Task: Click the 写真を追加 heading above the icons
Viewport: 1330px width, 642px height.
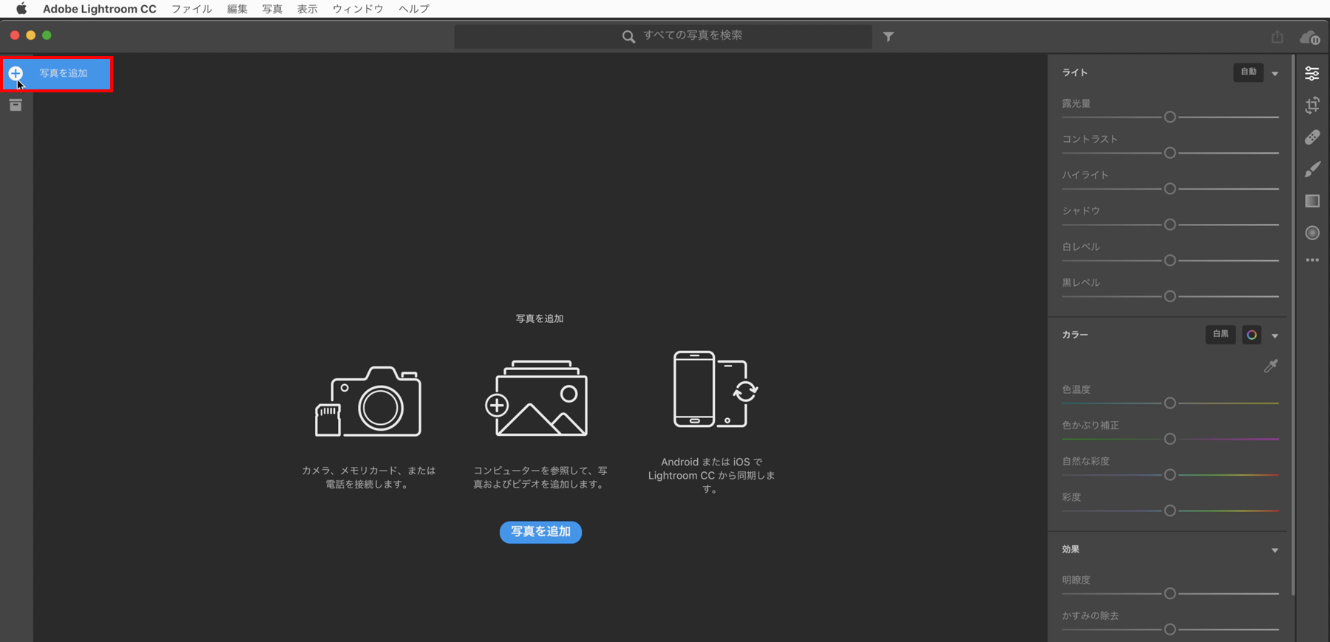Action: tap(540, 318)
